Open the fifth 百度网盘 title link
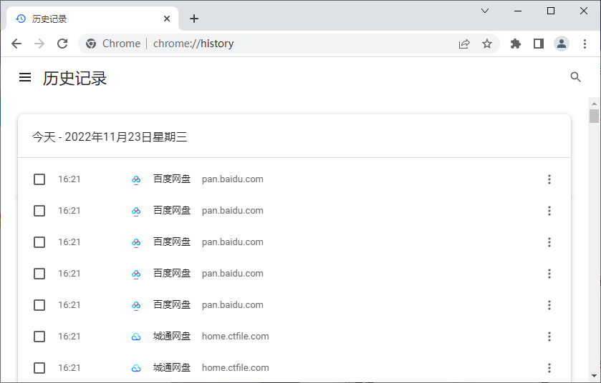The image size is (601, 383). point(172,304)
